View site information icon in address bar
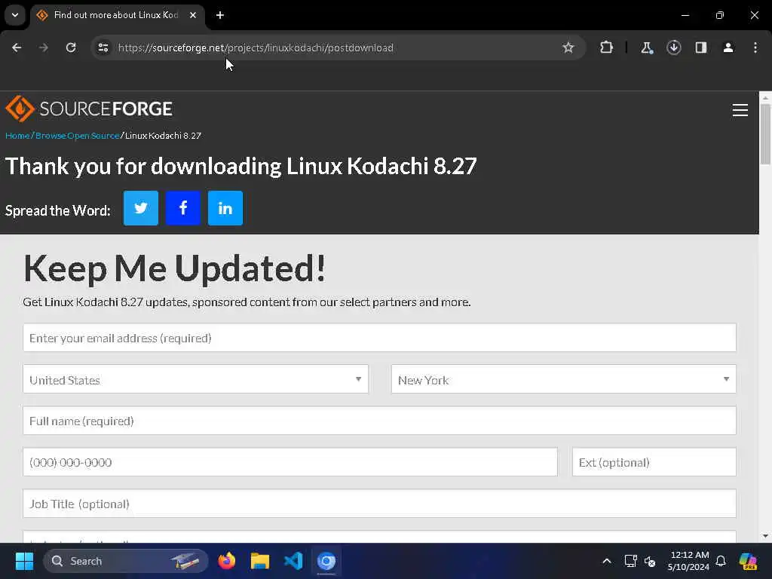 [103, 47]
